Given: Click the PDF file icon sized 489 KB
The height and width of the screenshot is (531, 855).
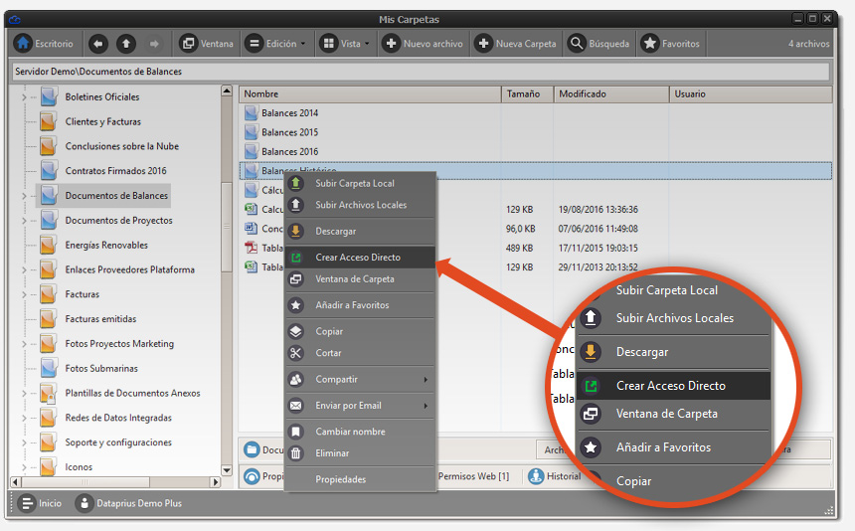Looking at the screenshot, I should point(251,248).
